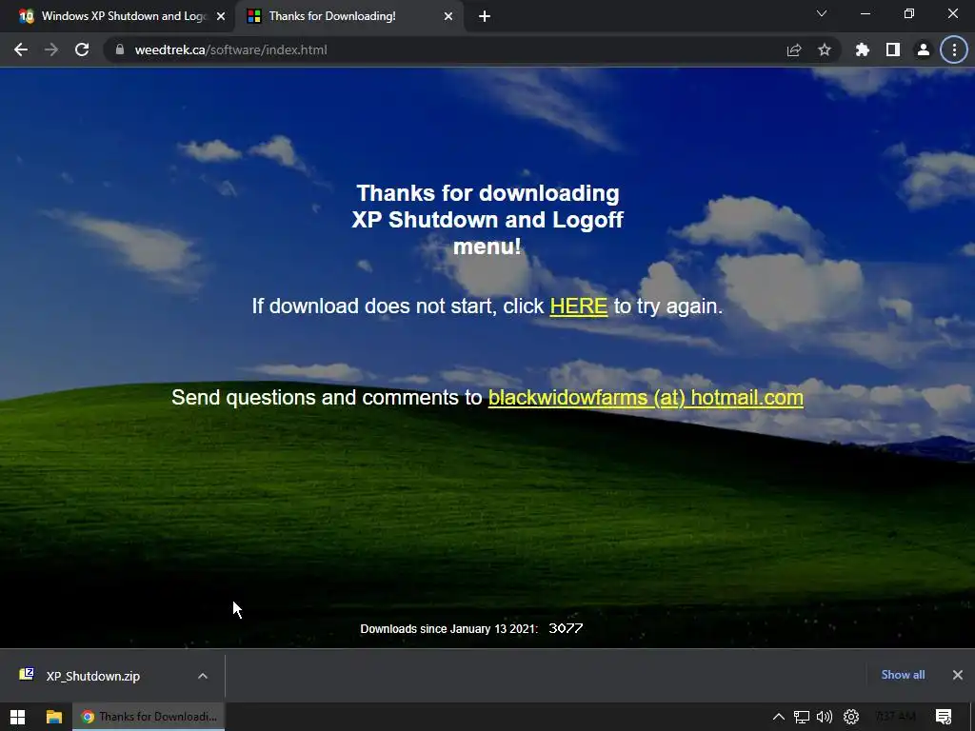Image resolution: width=975 pixels, height=731 pixels.
Task: Click the taskbar clock
Action: 896,717
